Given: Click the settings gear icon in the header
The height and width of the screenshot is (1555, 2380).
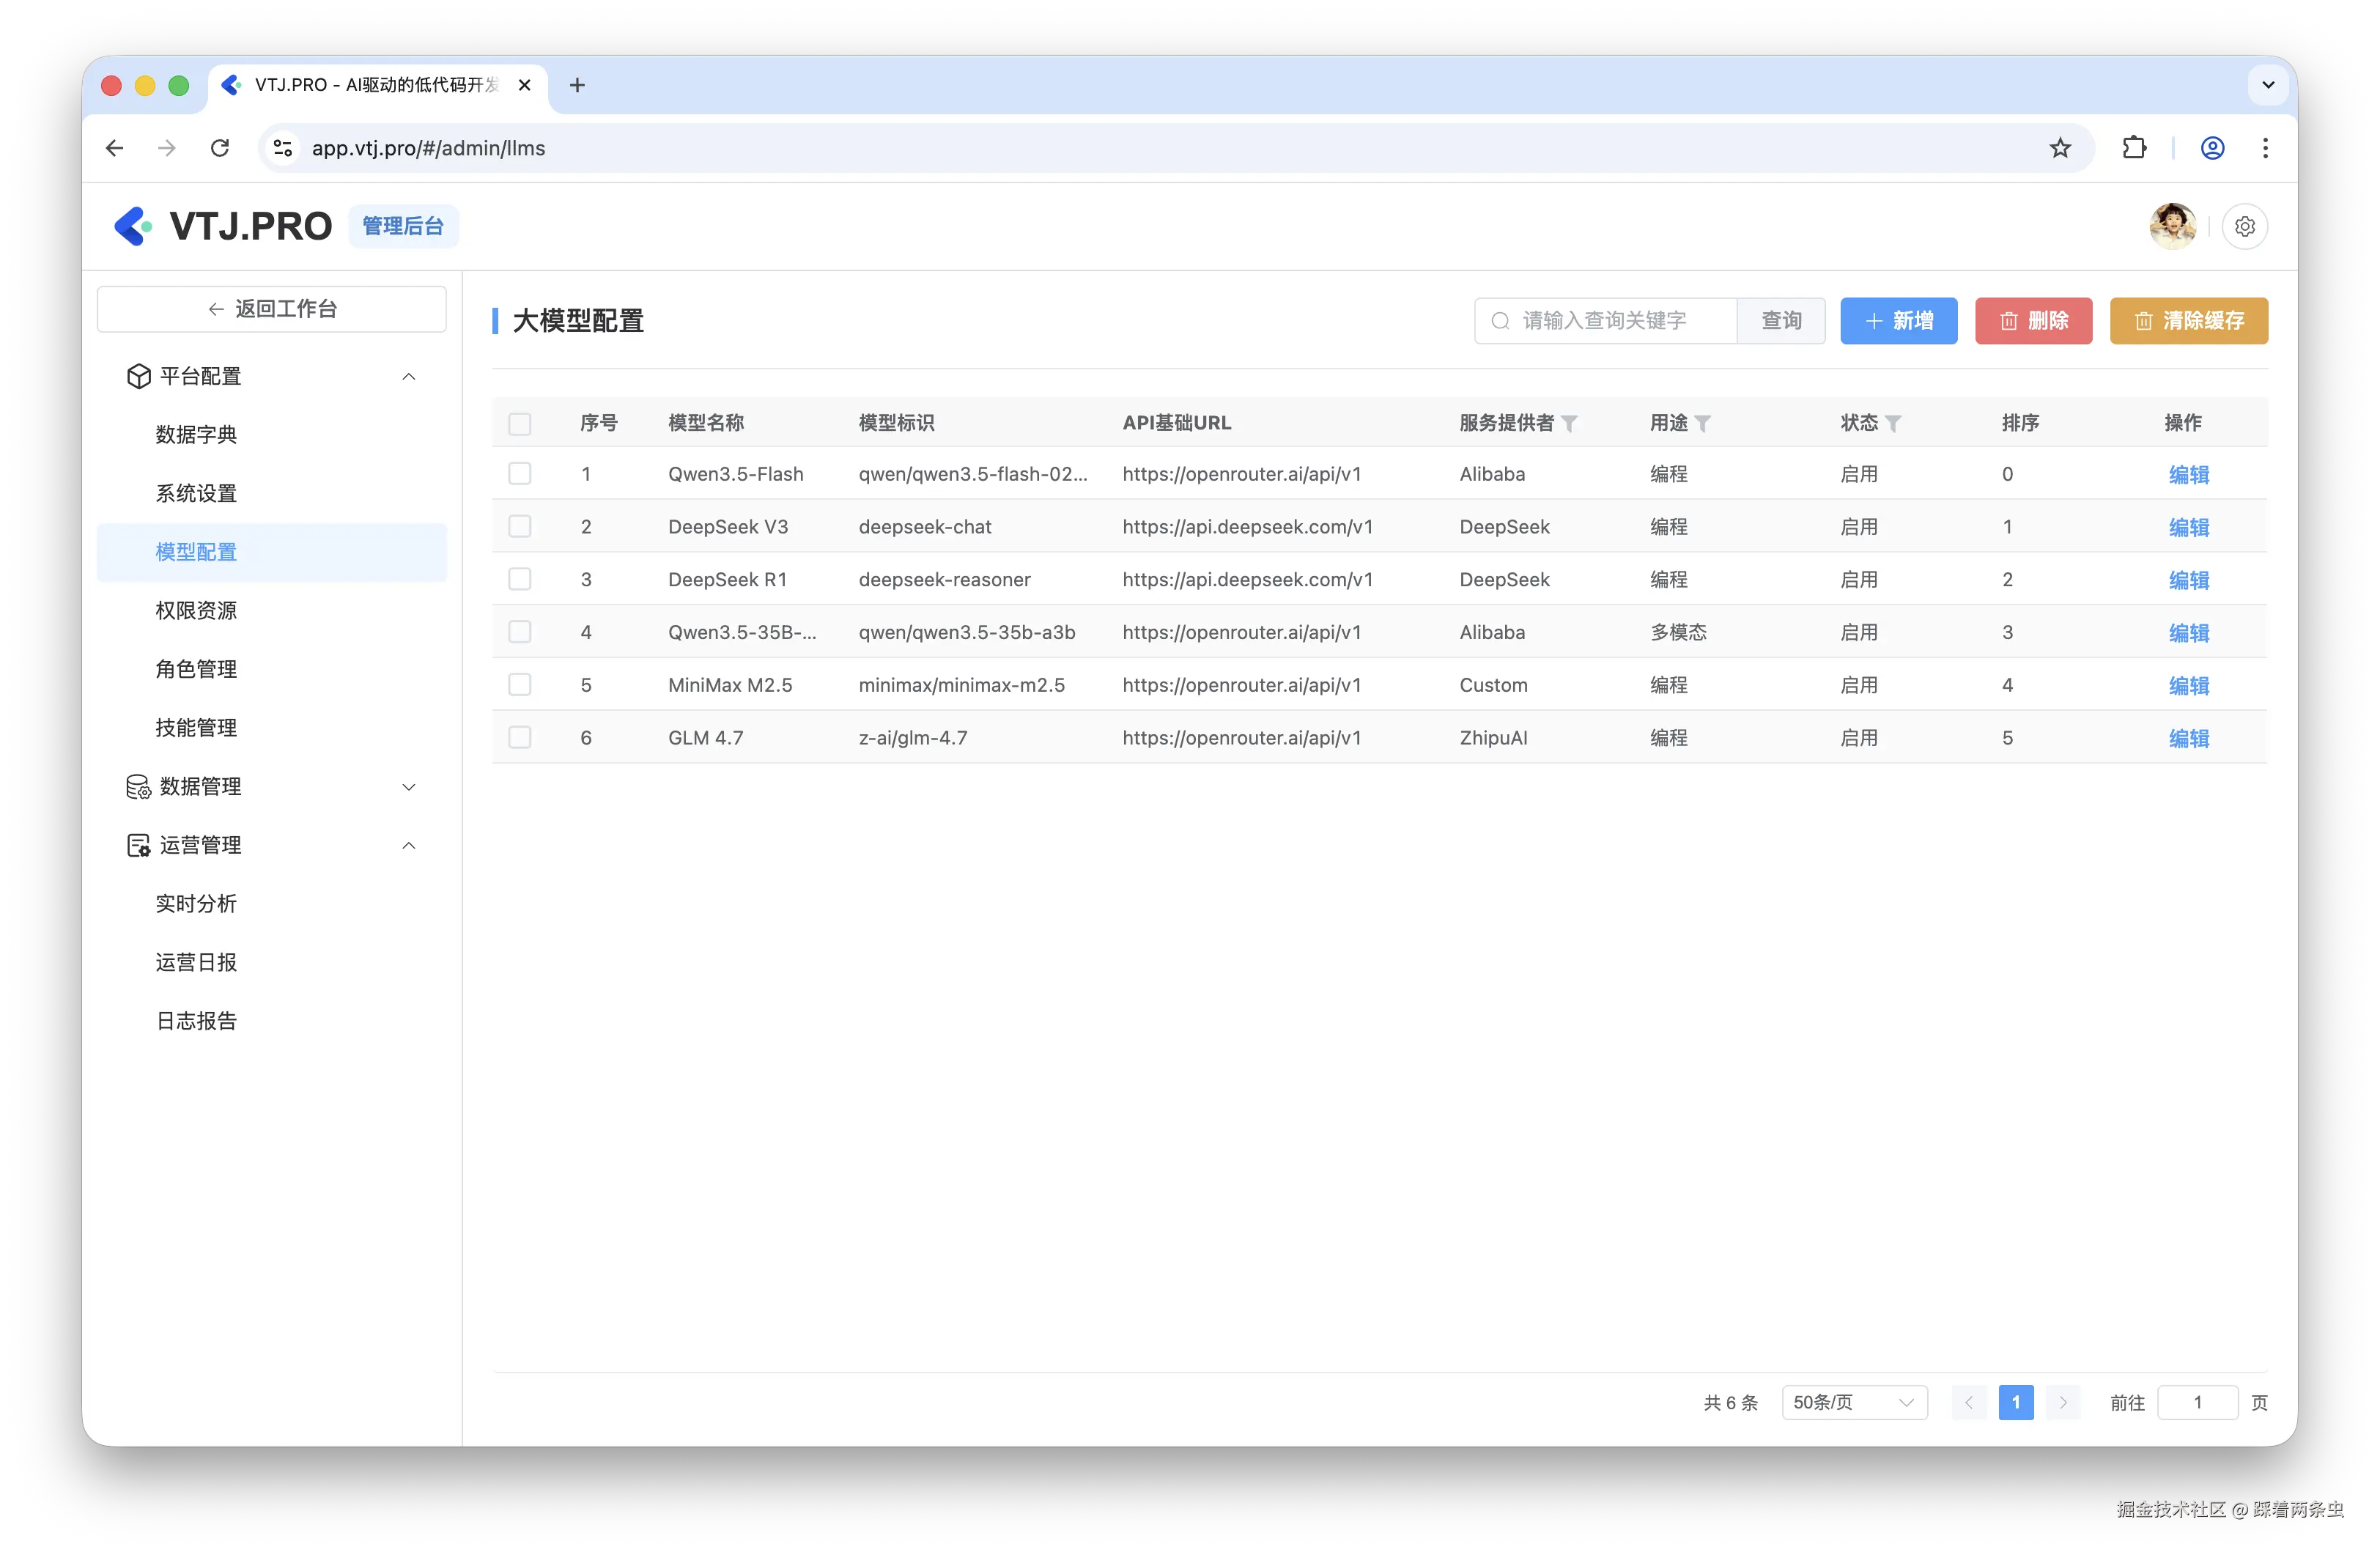Looking at the screenshot, I should pyautogui.click(x=2244, y=226).
